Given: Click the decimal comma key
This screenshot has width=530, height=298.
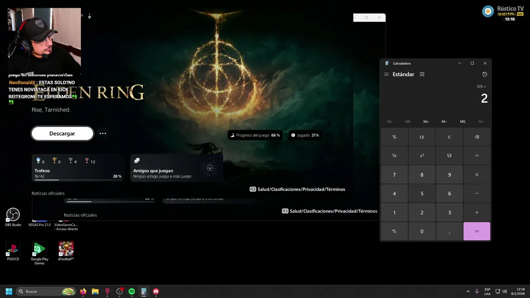Looking at the screenshot, I should click(449, 231).
